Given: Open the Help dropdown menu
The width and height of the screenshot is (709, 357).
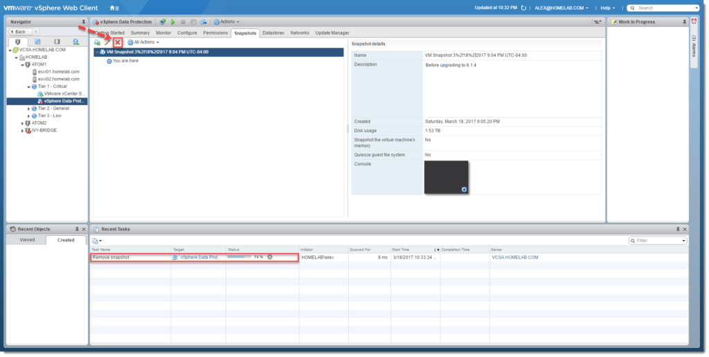Looking at the screenshot, I should pyautogui.click(x=608, y=8).
